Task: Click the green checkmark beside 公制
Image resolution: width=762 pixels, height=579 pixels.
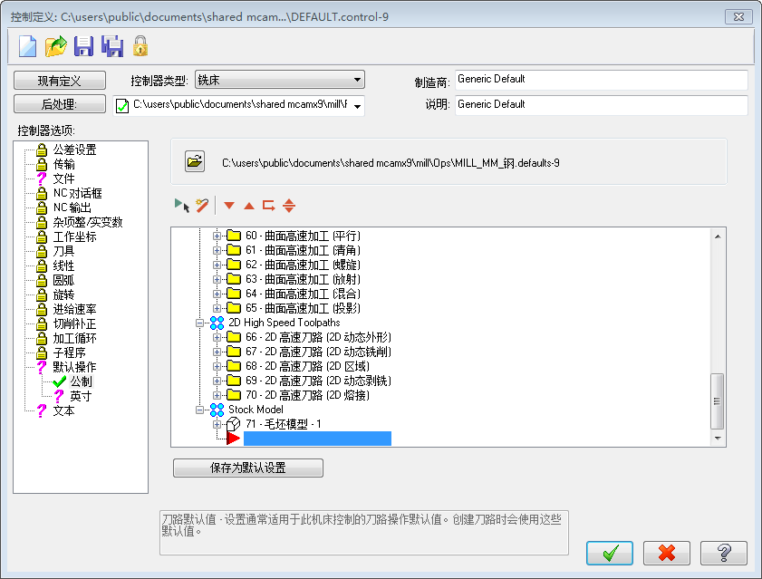Action: [x=59, y=381]
